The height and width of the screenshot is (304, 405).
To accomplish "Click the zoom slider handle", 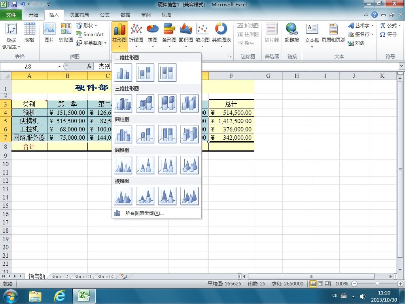I will tap(377, 284).
